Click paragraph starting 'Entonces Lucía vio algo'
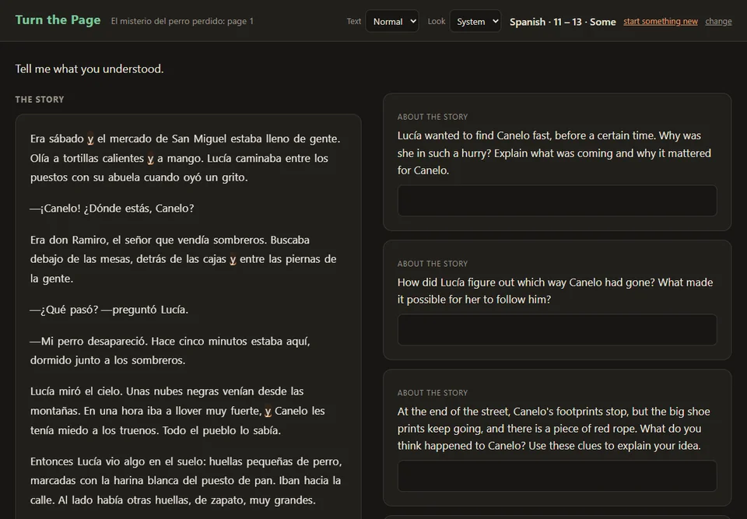Image resolution: width=747 pixels, height=519 pixels. click(x=186, y=481)
